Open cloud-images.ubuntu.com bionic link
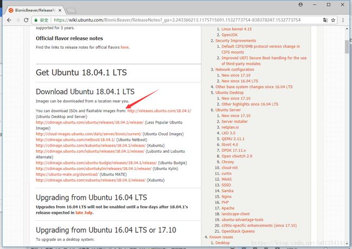The image size is (352, 249). [88, 134]
